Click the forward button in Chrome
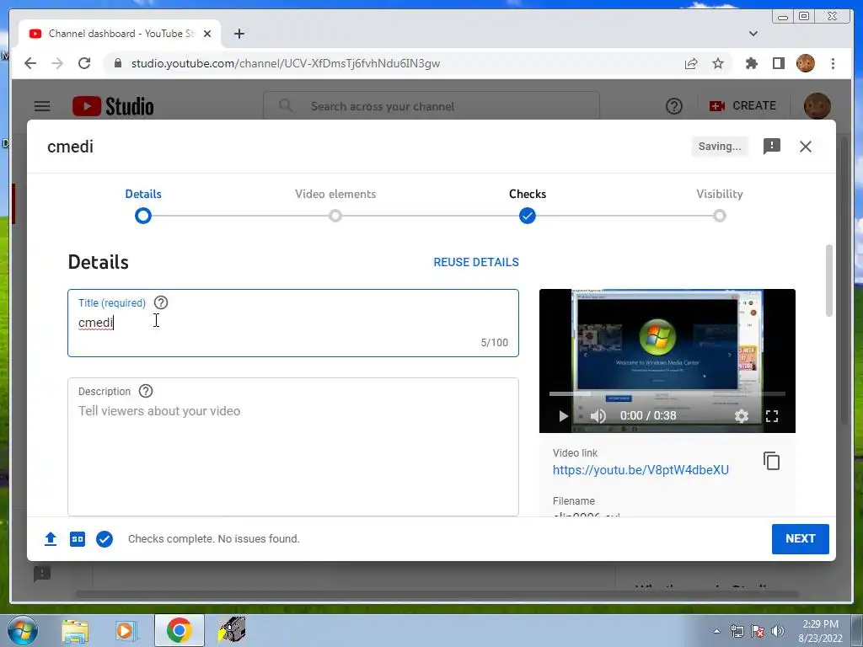Image resolution: width=863 pixels, height=647 pixels. 57,63
